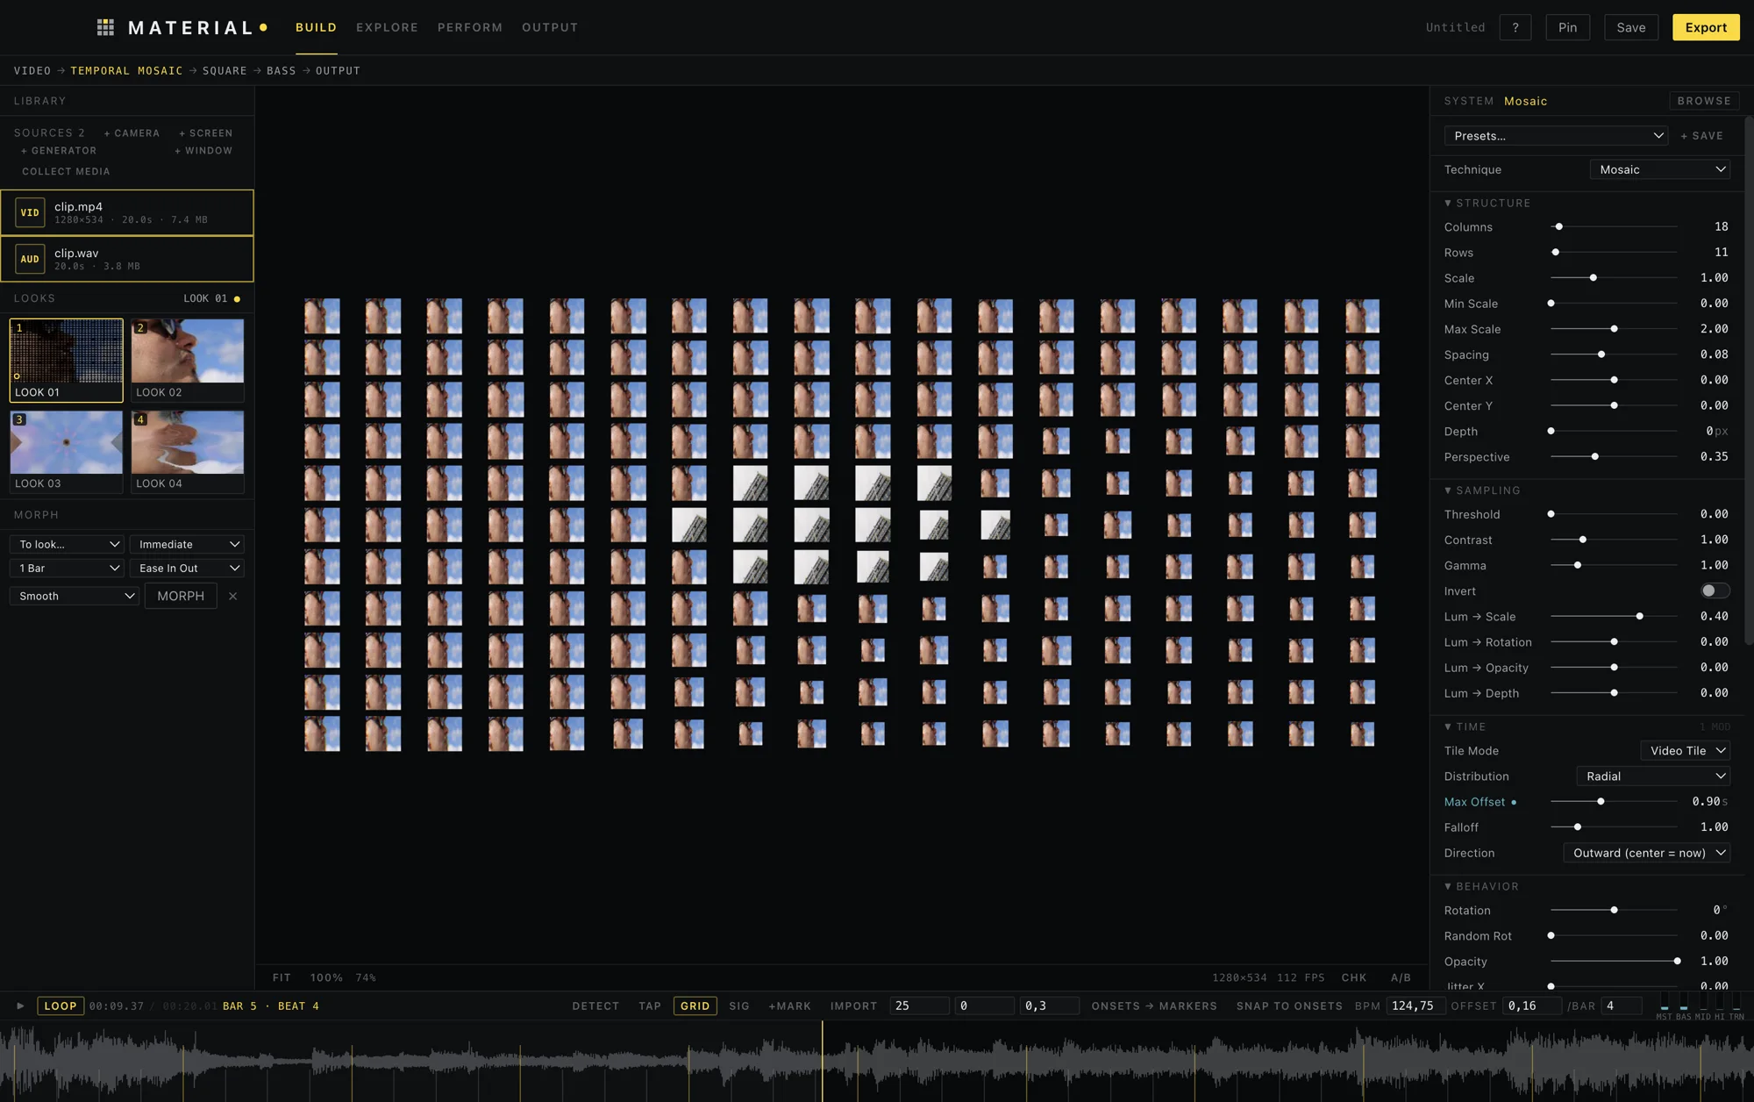Toggle the CHK checkerboard view
This screenshot has width=1754, height=1102.
tap(1354, 977)
